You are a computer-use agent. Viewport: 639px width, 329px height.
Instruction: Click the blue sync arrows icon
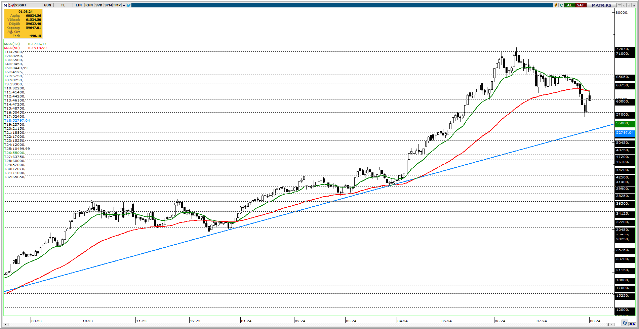click(x=625, y=323)
